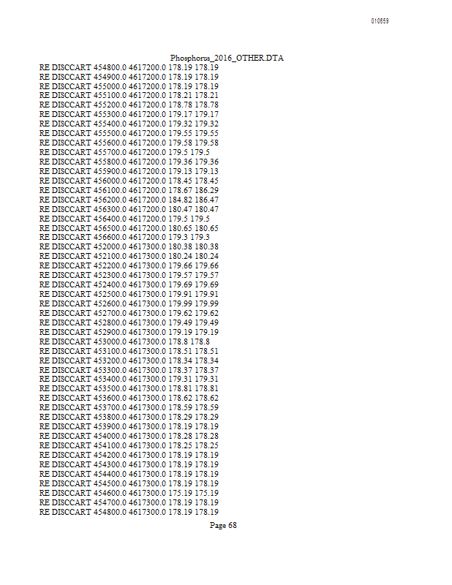
Task: Select the row with coordinates 454800.0 4617200.0
Action: click(x=129, y=67)
